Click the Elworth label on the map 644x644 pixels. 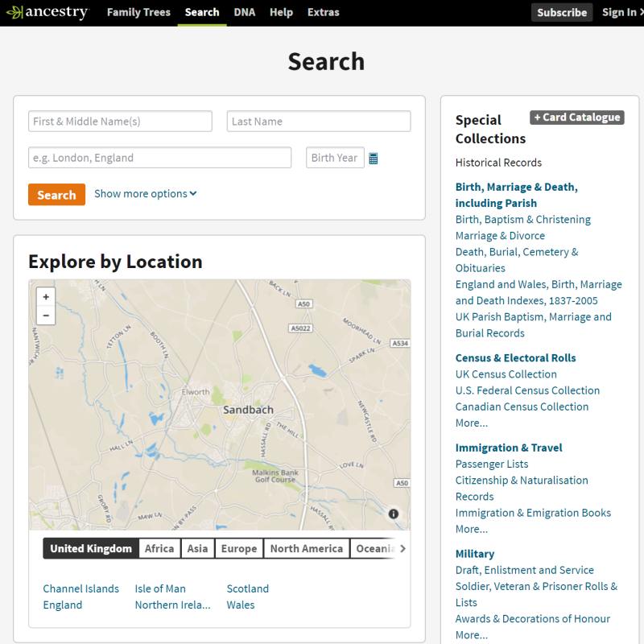tap(196, 392)
